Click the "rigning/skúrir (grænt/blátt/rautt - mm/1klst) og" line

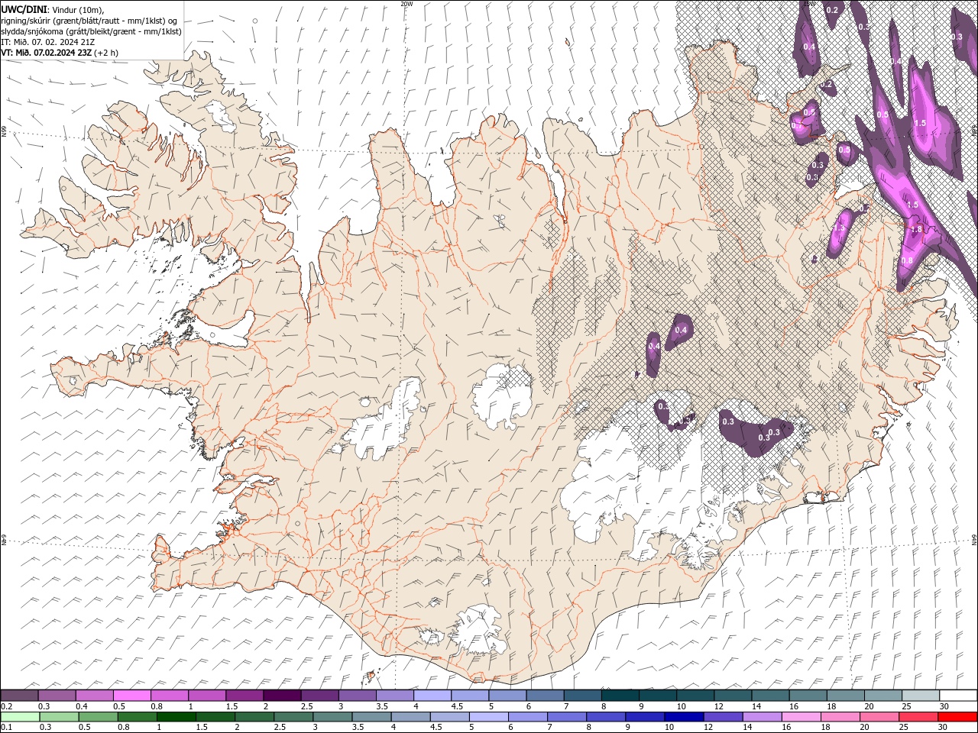(89, 21)
